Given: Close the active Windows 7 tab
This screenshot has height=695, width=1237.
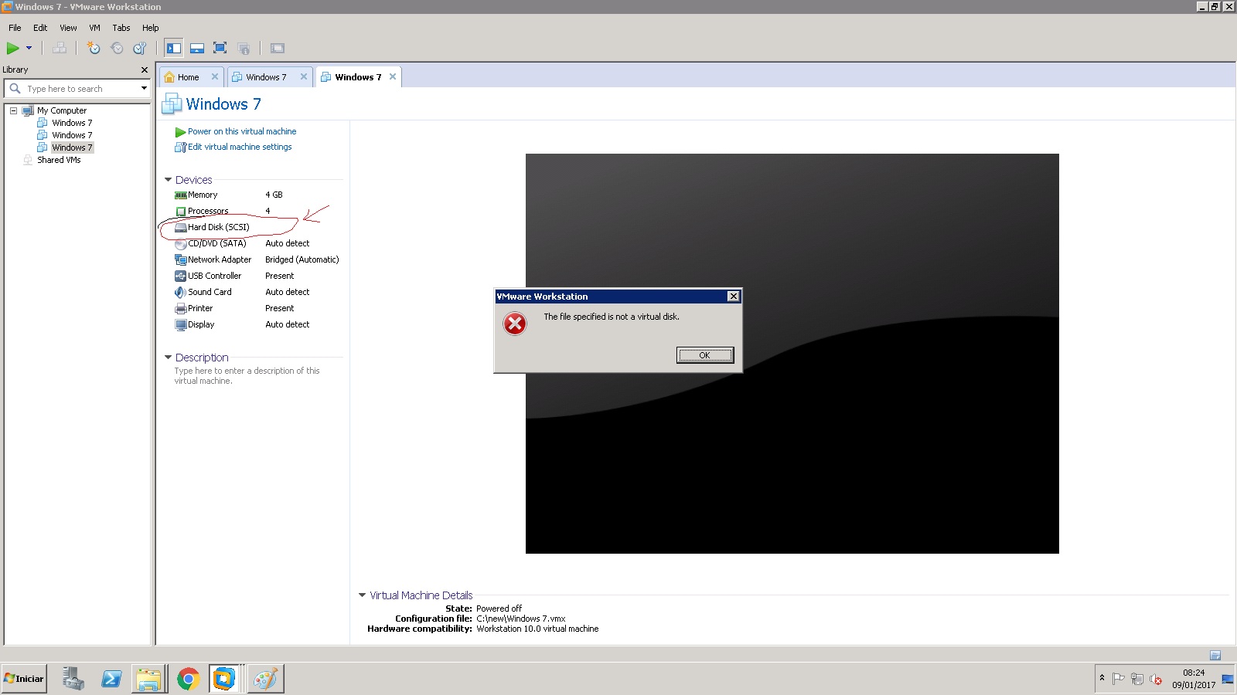Looking at the screenshot, I should pos(393,76).
